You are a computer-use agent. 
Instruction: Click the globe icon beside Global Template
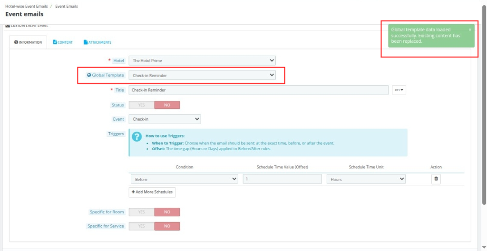pyautogui.click(x=89, y=75)
